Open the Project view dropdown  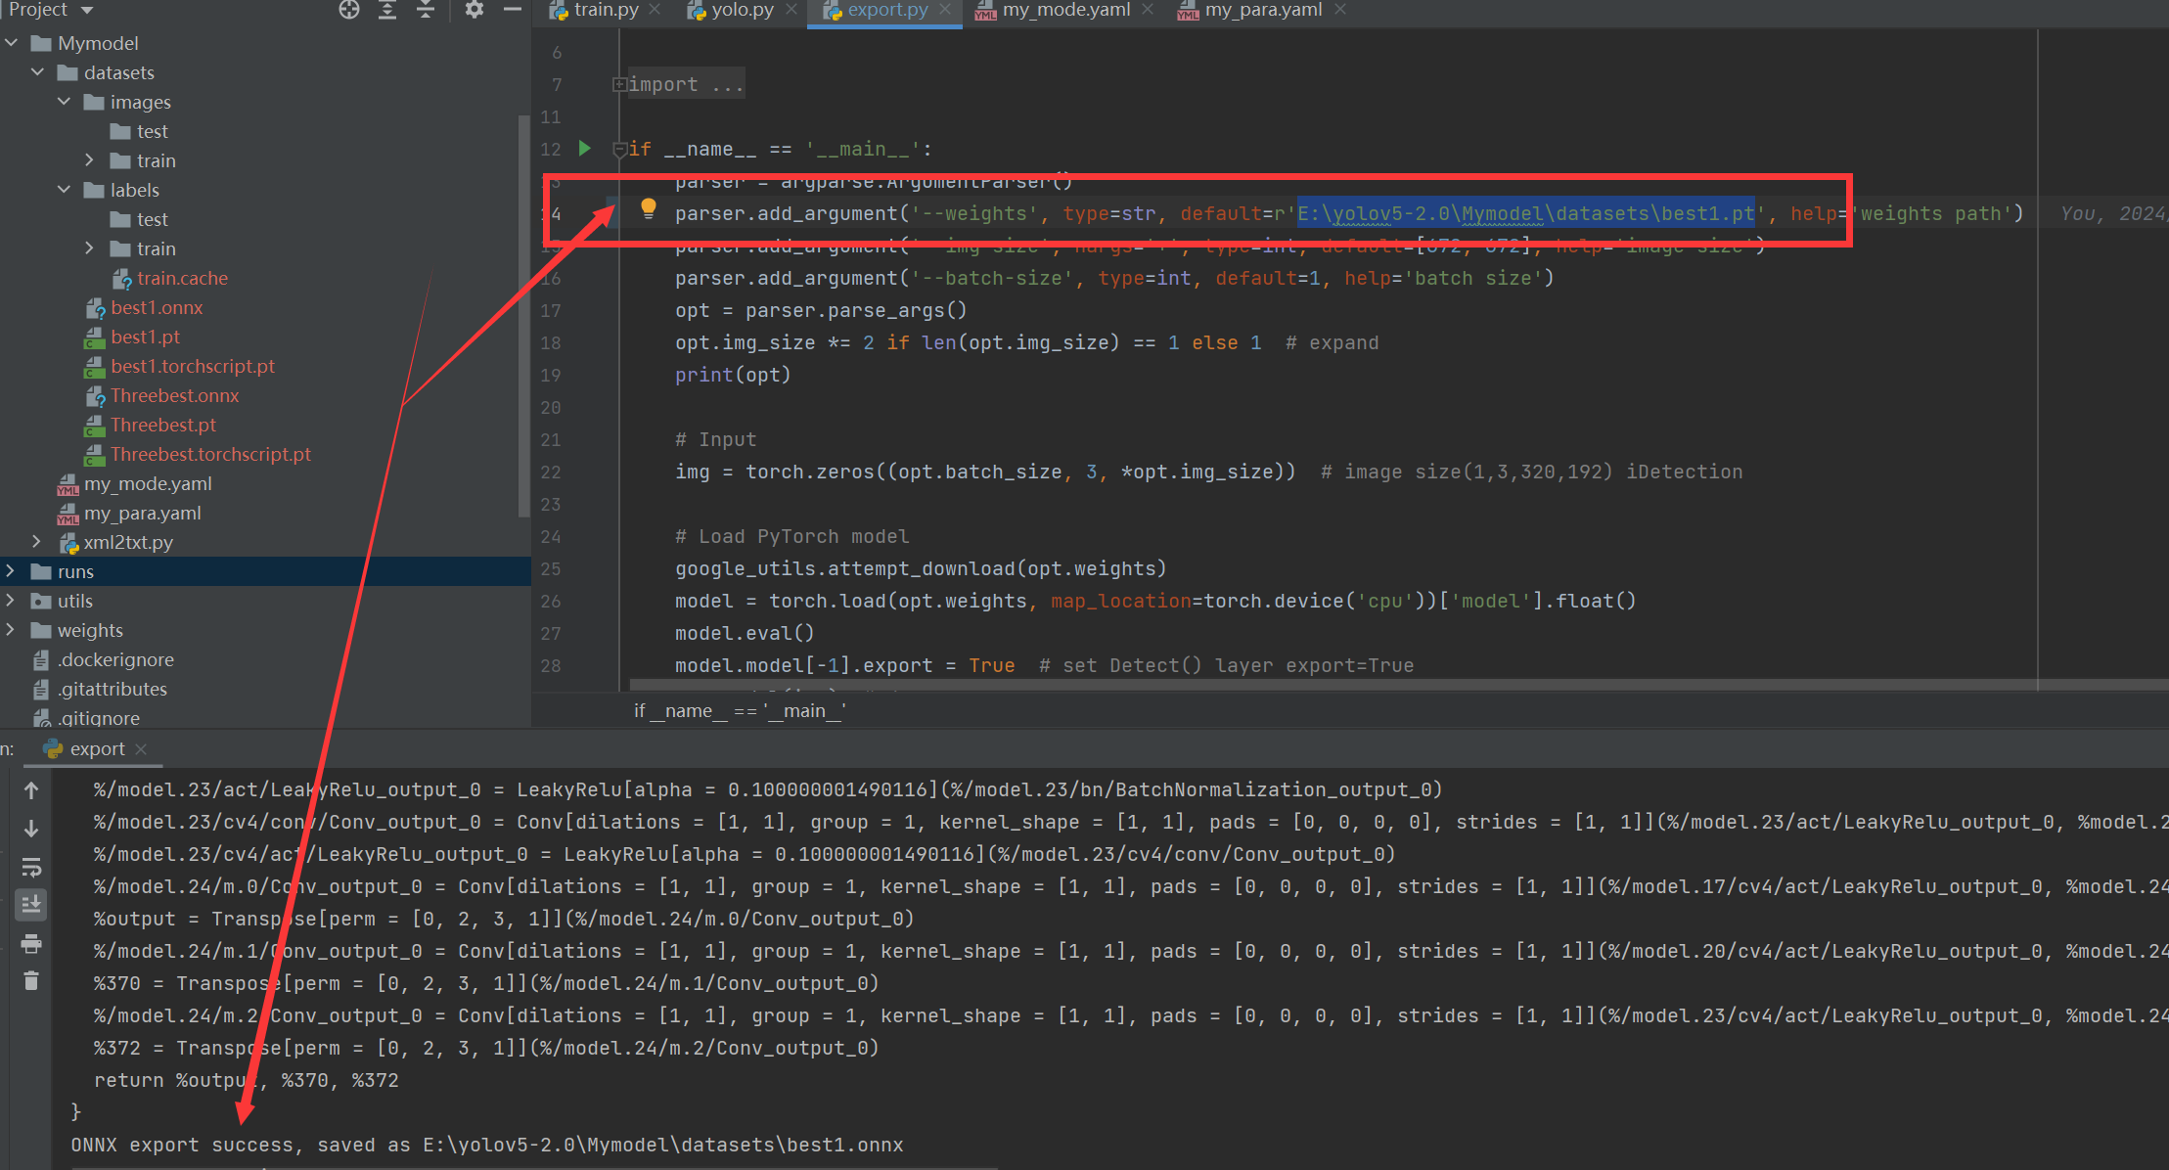pyautogui.click(x=87, y=11)
